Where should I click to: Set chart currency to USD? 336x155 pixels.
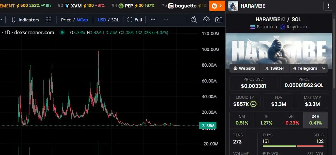pos(102,20)
